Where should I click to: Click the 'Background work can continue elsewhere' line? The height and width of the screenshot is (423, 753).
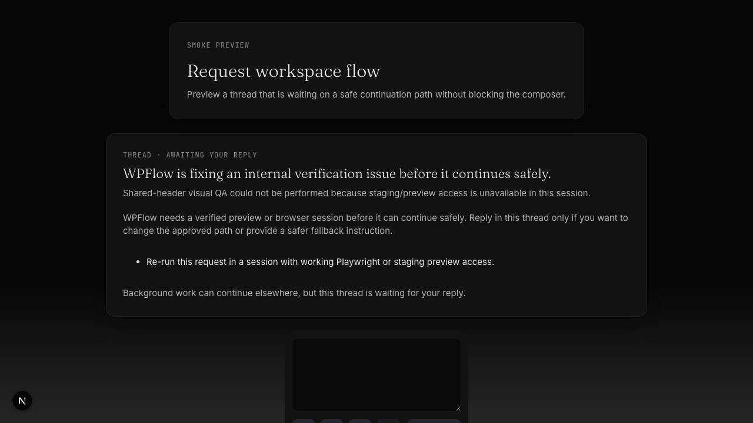pos(294,293)
